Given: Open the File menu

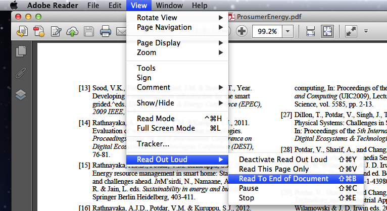Looking at the screenshot, I should click(x=93, y=5).
